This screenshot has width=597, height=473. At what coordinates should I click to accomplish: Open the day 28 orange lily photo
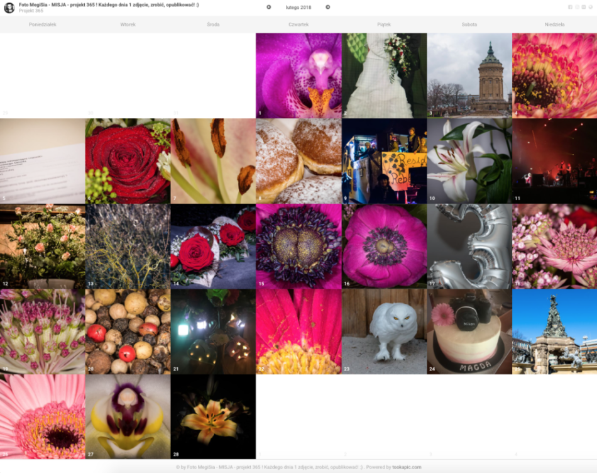pos(213,417)
